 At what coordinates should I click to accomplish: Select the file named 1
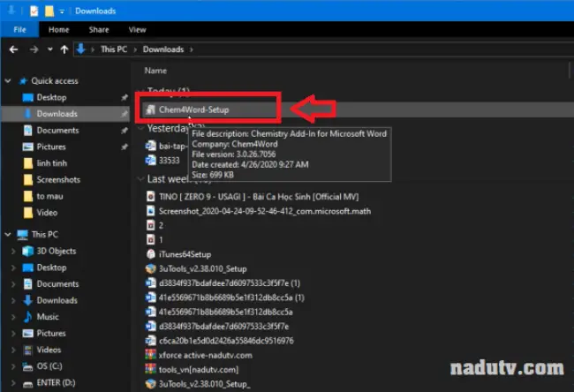(x=161, y=240)
